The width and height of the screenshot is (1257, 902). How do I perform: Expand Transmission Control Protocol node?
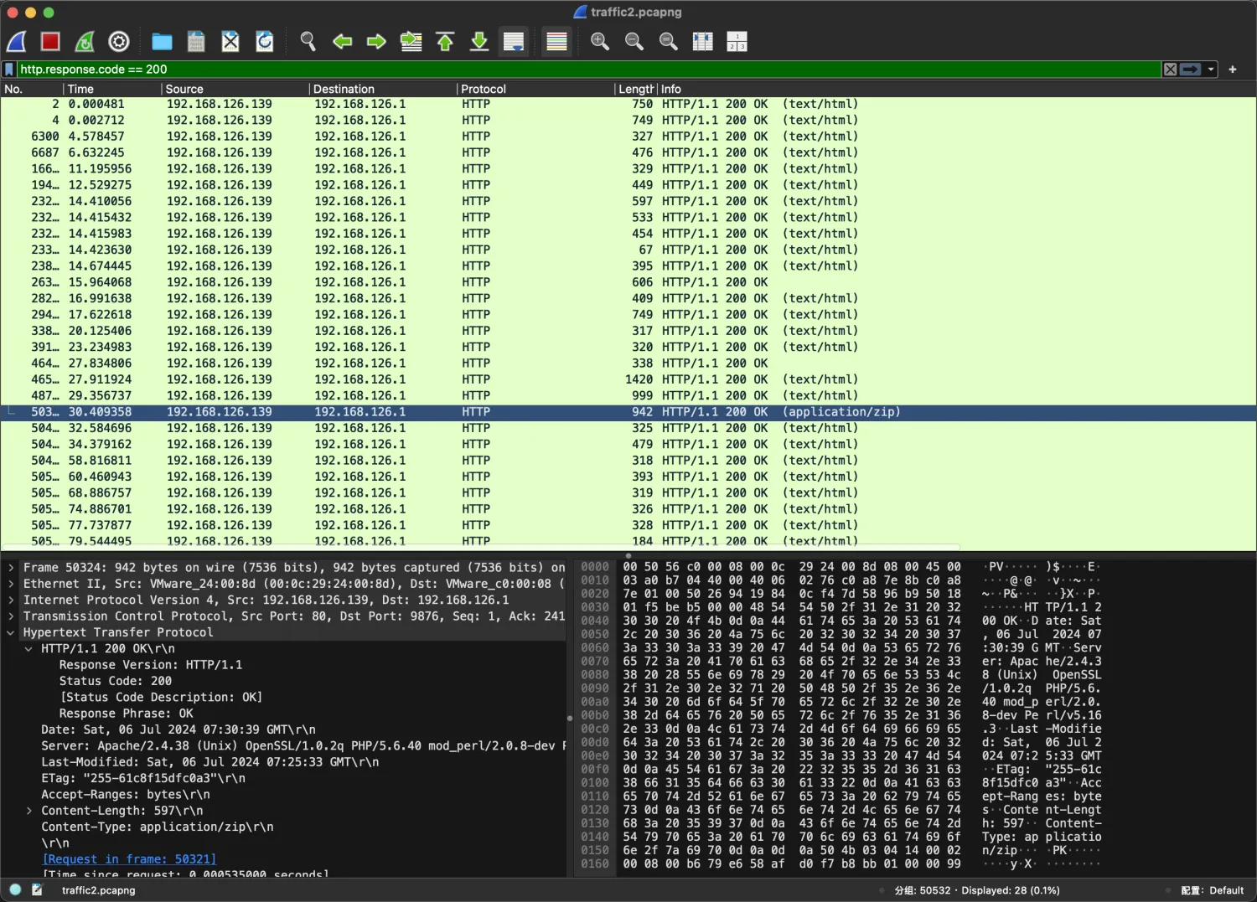click(x=11, y=616)
